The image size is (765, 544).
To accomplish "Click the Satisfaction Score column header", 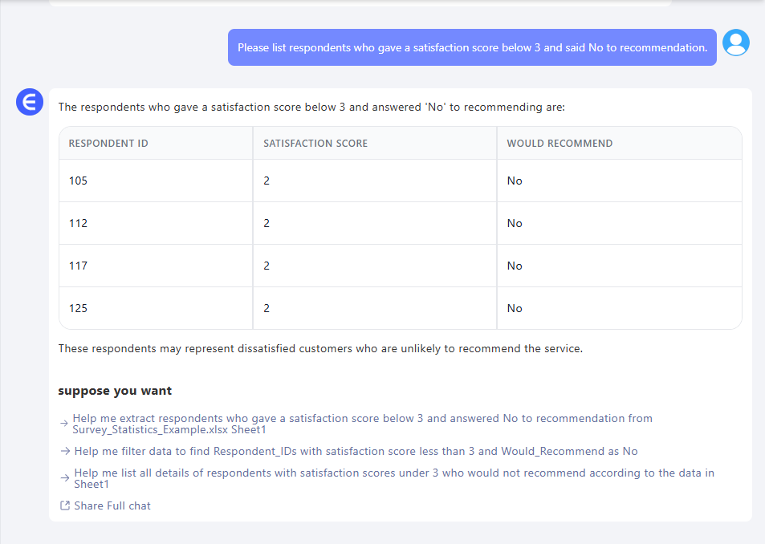I will [x=315, y=144].
